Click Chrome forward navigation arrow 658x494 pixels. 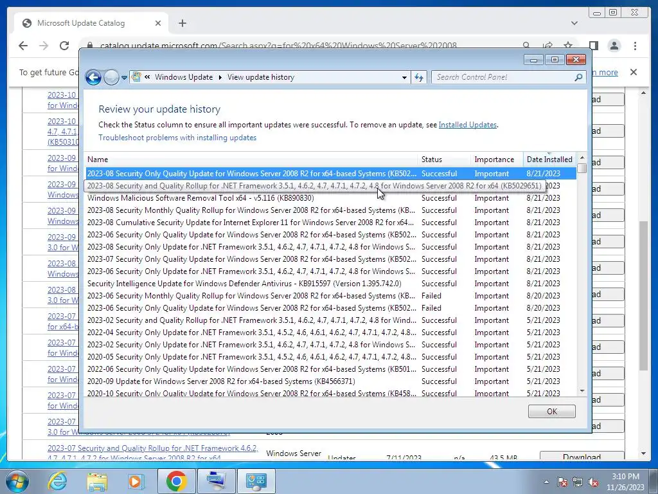(x=44, y=46)
